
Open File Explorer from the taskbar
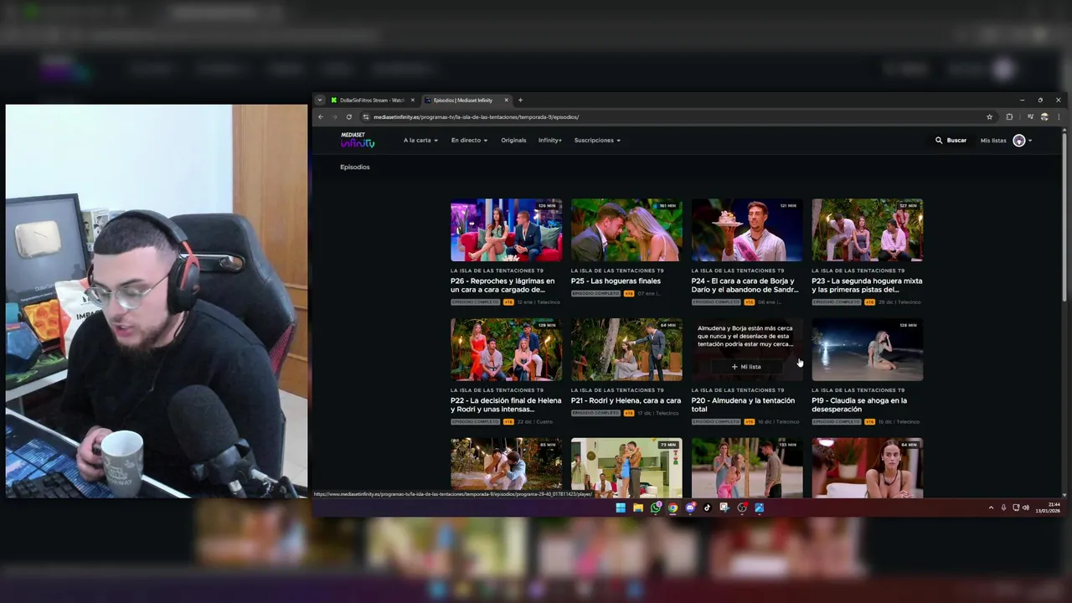[x=638, y=508]
